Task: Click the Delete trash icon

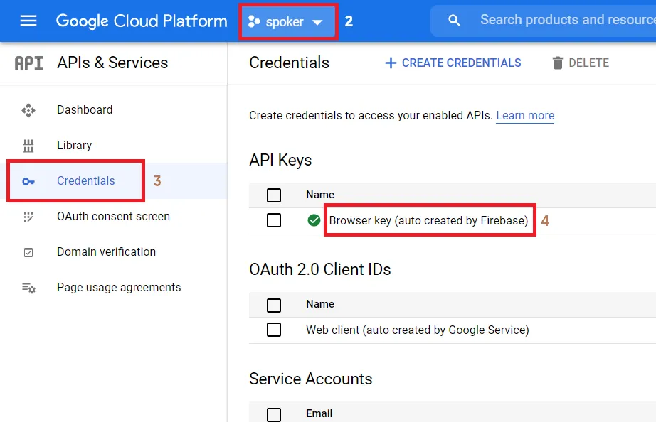Action: 559,63
